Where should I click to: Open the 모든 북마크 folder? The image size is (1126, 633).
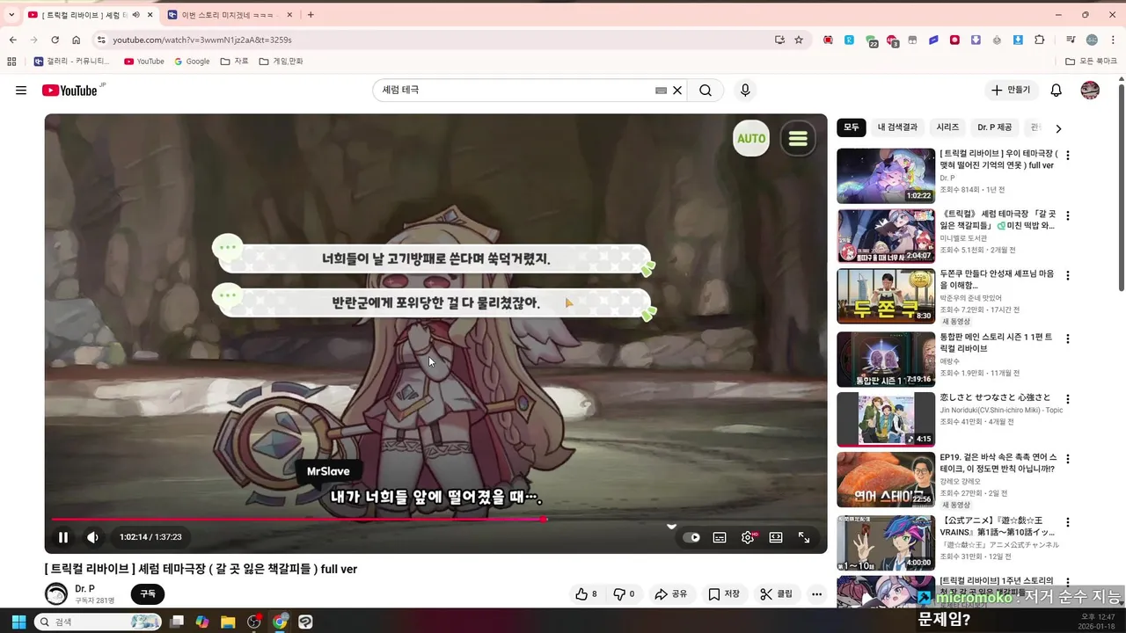tap(1091, 62)
